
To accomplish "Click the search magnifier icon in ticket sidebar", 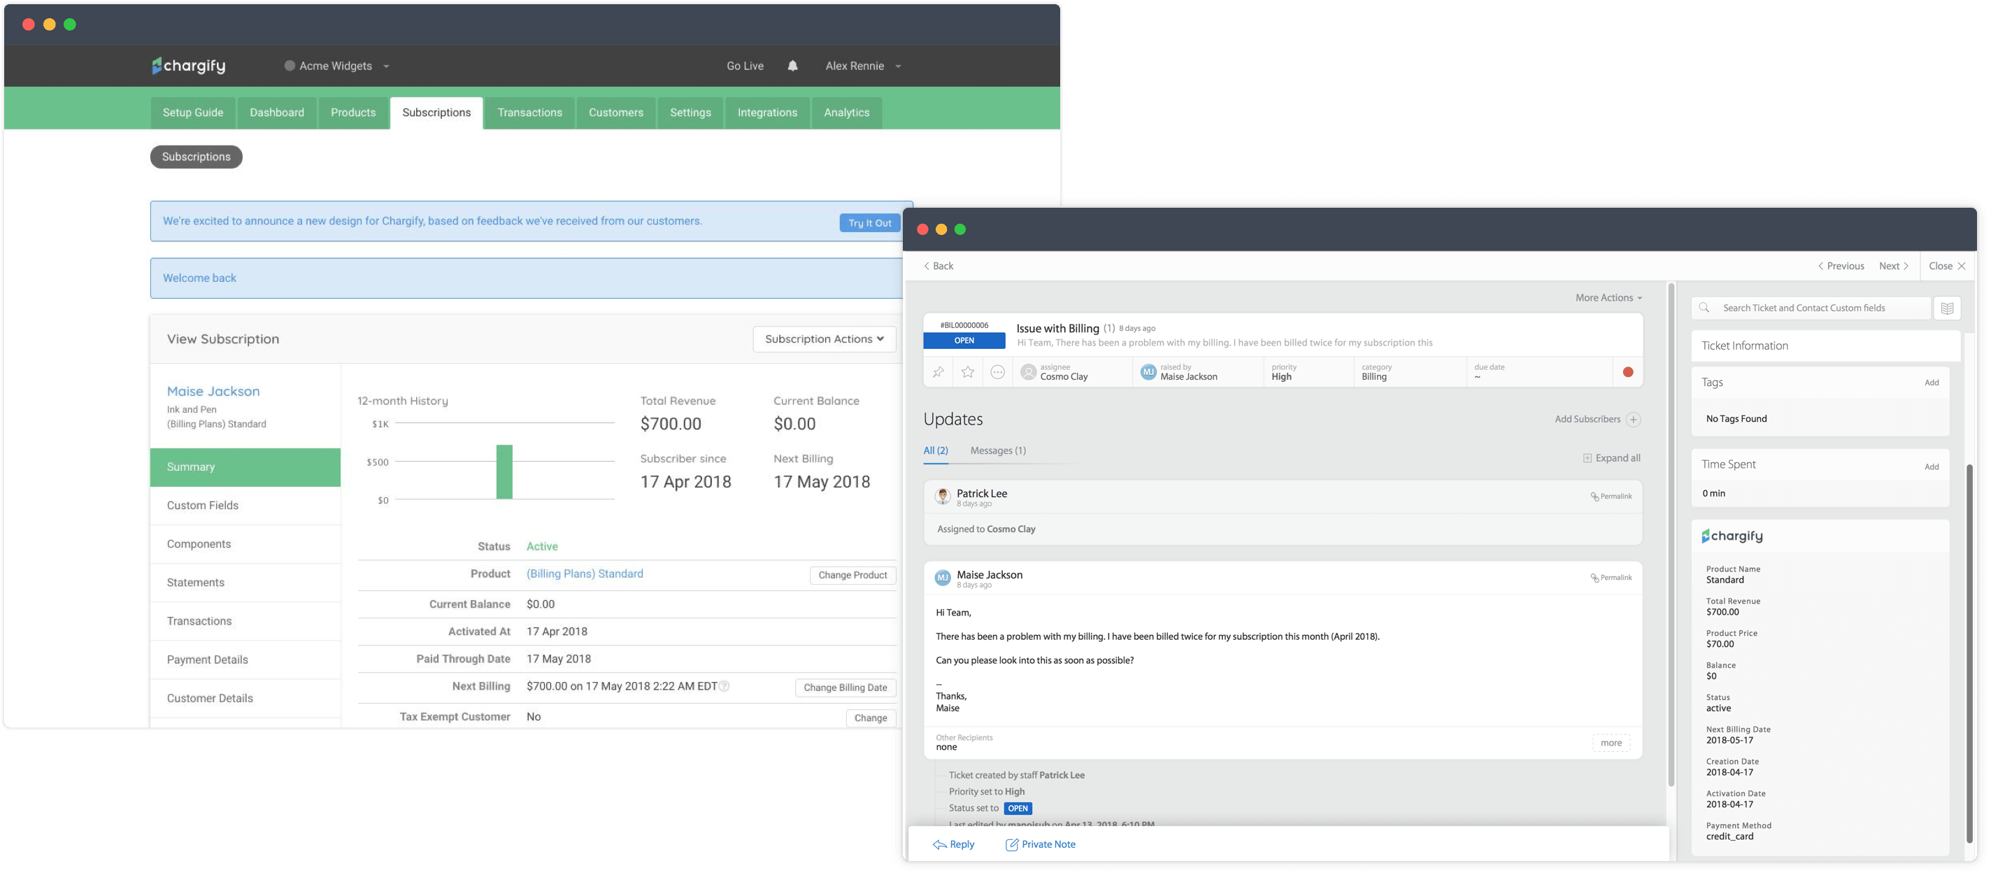I will click(x=1704, y=308).
